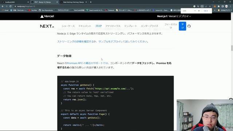Open the GitHub icon in site header

[x=189, y=26]
